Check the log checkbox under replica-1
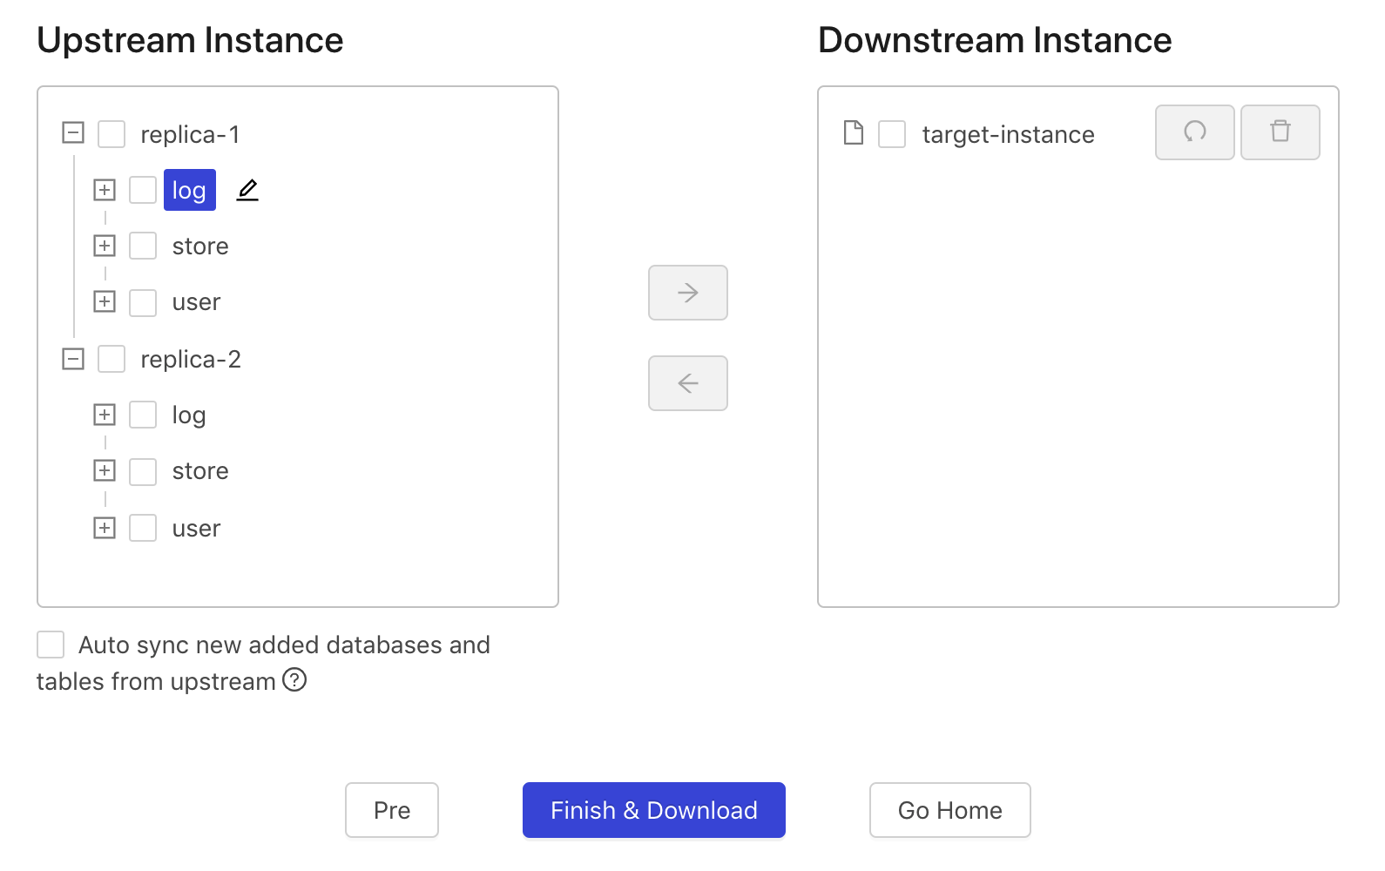This screenshot has width=1385, height=871. tap(143, 190)
